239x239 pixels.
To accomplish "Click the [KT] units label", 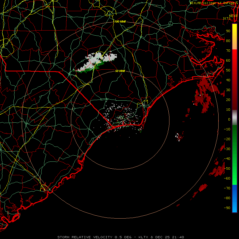I will (227, 18).
